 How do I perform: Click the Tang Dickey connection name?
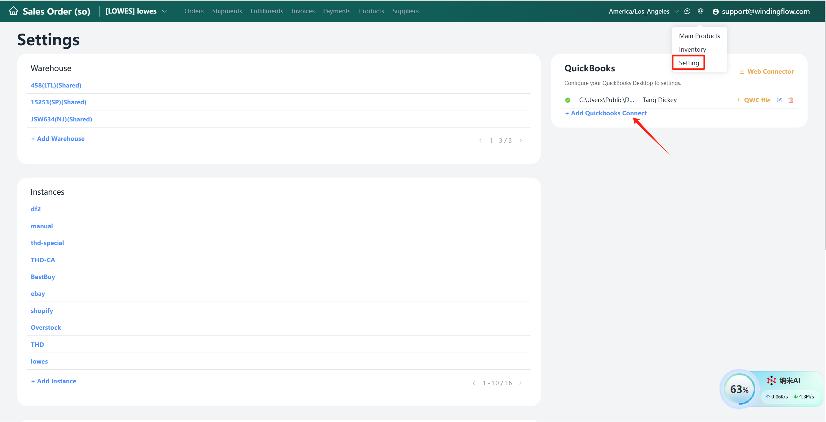click(659, 100)
